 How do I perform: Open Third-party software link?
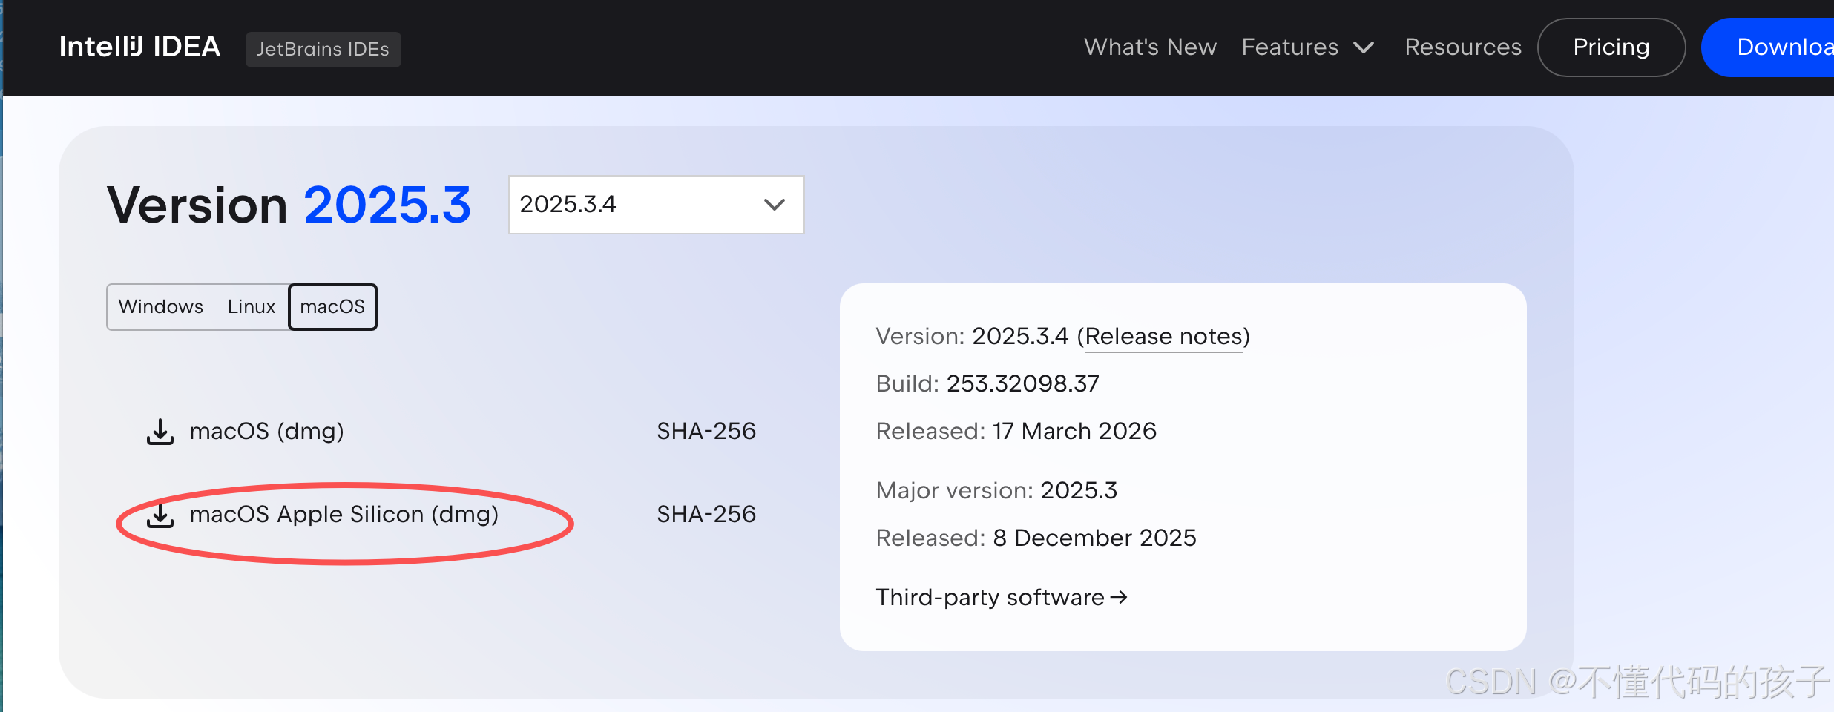pyautogui.click(x=1002, y=597)
